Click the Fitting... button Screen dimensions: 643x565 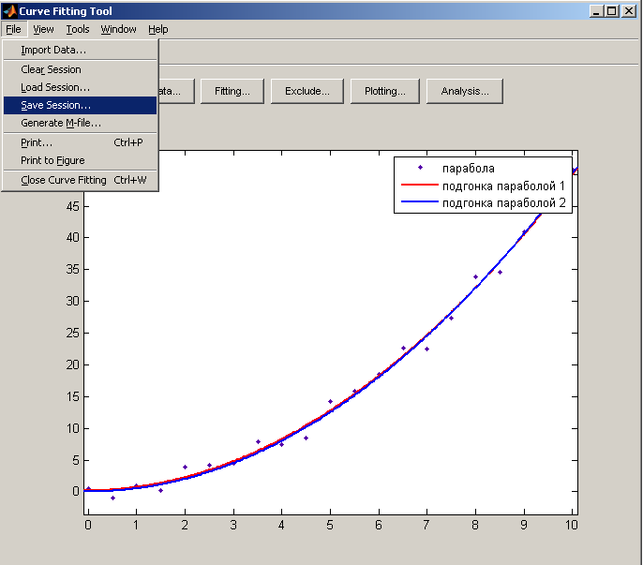232,91
